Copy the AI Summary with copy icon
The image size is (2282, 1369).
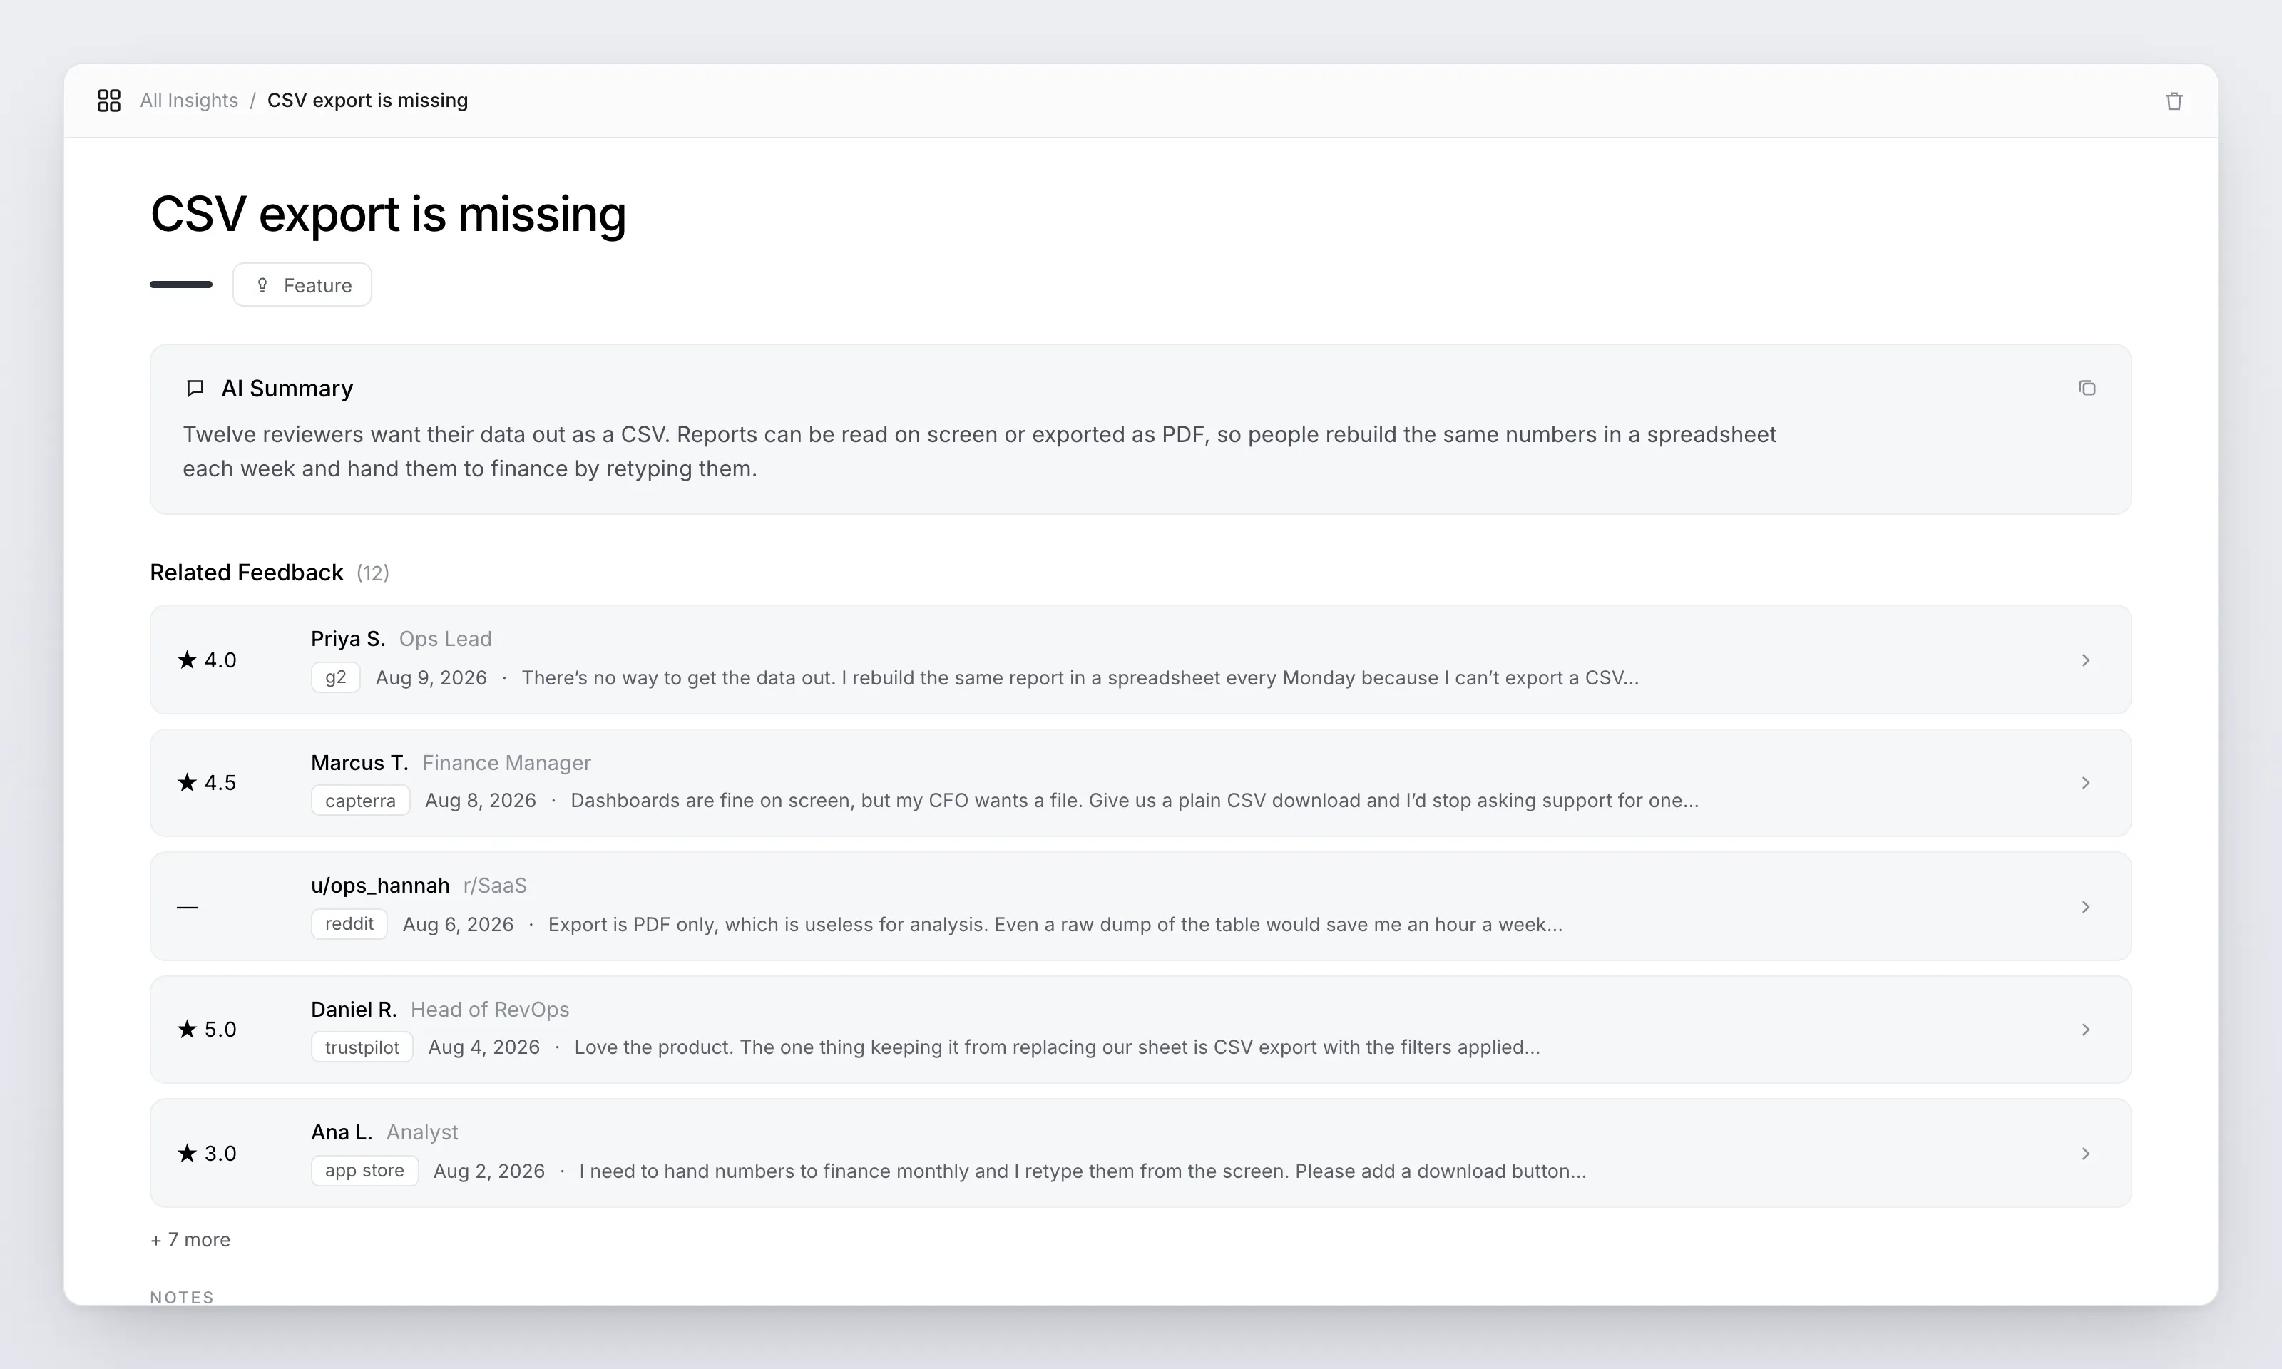[x=2087, y=389]
